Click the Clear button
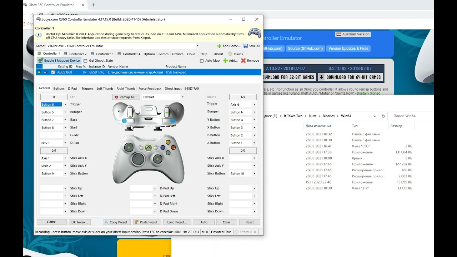The height and width of the screenshot is (257, 457). coord(227,222)
